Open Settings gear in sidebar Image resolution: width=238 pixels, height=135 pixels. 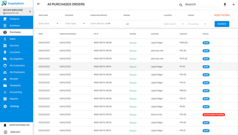click(x=5, y=106)
